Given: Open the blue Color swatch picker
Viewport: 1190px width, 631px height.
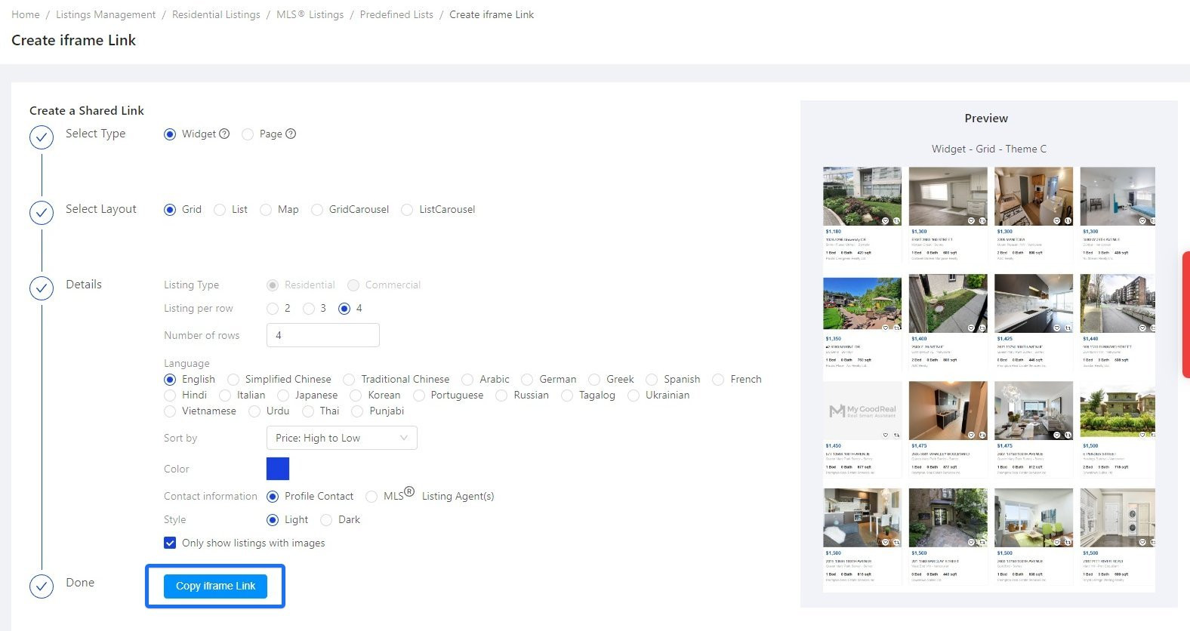Looking at the screenshot, I should click(278, 469).
